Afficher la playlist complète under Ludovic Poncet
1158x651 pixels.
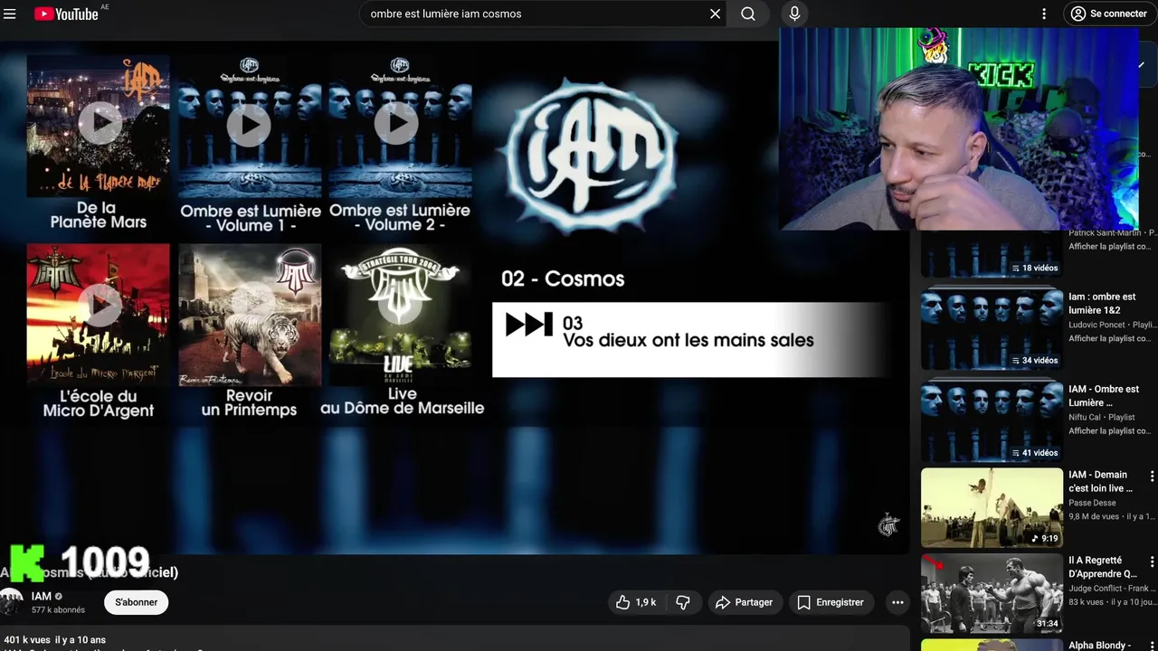coord(1109,339)
